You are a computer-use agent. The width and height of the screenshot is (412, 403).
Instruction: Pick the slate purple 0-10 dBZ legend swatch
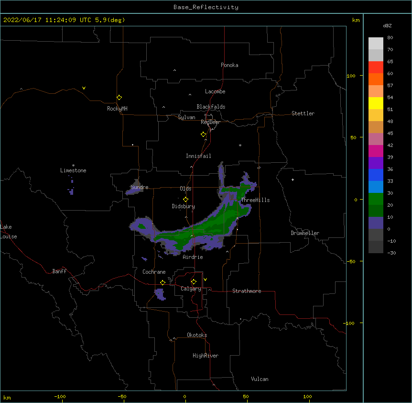click(376, 223)
